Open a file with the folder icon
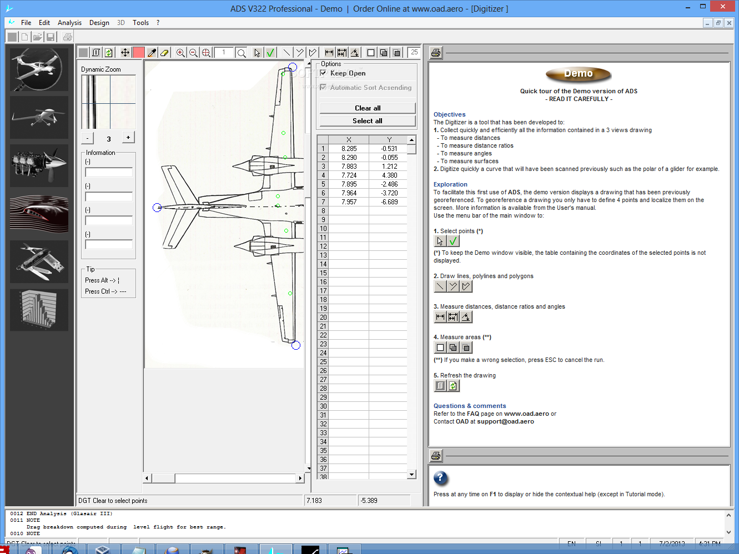The height and width of the screenshot is (554, 739). (37, 37)
